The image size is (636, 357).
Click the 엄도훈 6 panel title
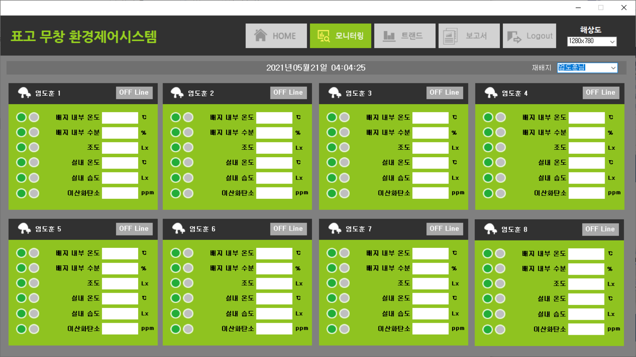(202, 229)
